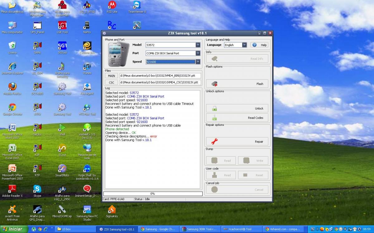374x233 pixels.
Task: Select the avast! Free Antivirus icon
Action: pos(12,213)
